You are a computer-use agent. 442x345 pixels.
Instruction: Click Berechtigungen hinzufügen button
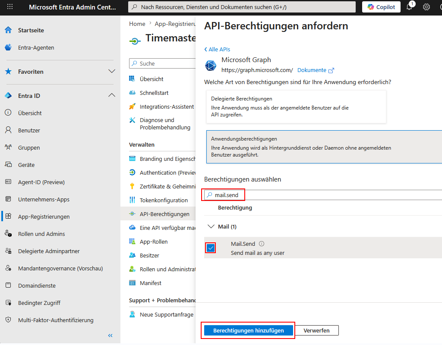click(248, 330)
